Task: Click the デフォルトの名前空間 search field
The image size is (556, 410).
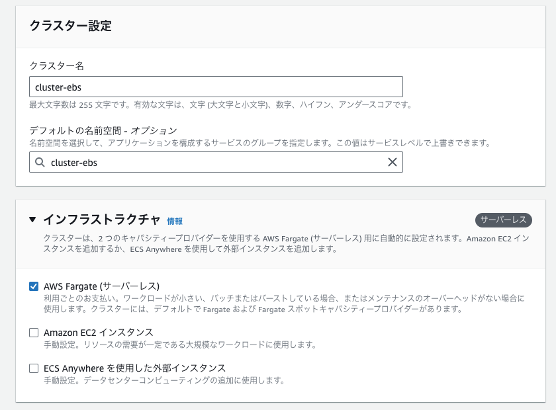Action: point(216,162)
